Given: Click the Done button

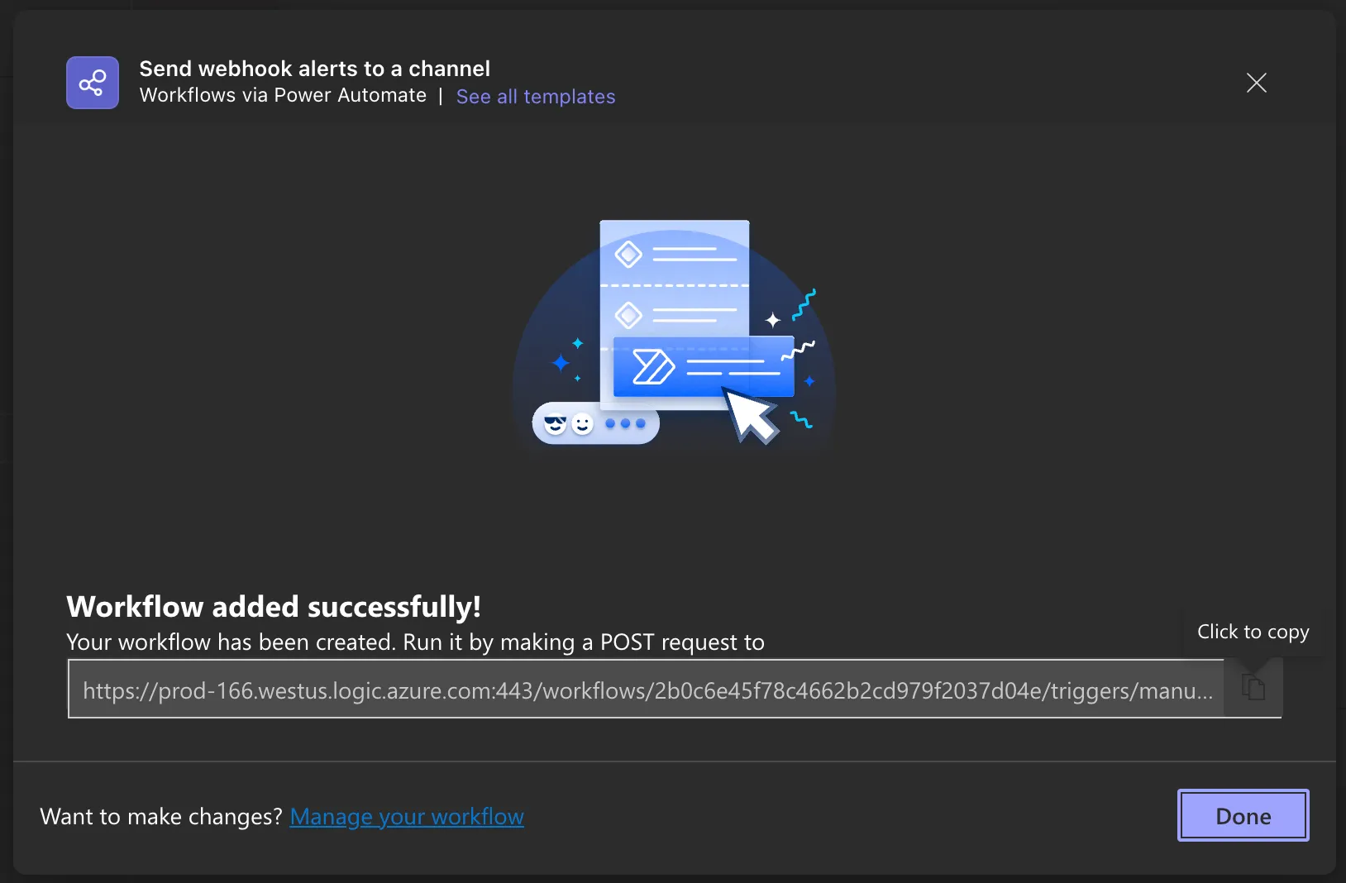Looking at the screenshot, I should tap(1243, 816).
